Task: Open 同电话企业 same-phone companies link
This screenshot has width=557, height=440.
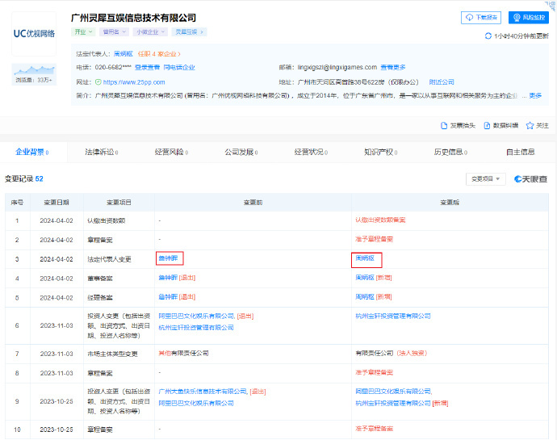Action: (x=179, y=67)
